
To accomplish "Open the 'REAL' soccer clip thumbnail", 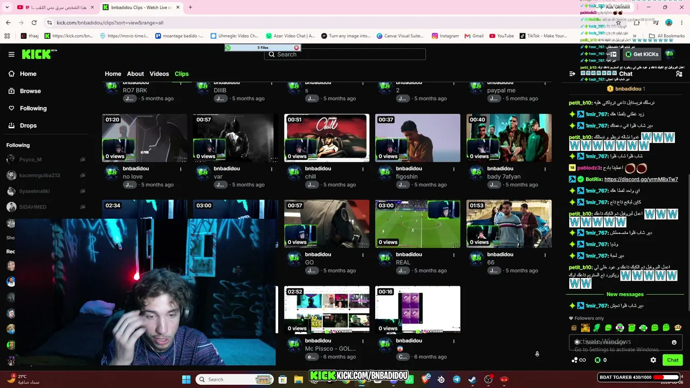I will [x=418, y=224].
